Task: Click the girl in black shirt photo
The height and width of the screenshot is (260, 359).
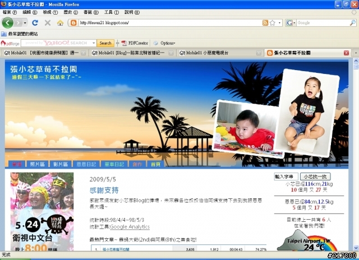Action: point(307,114)
